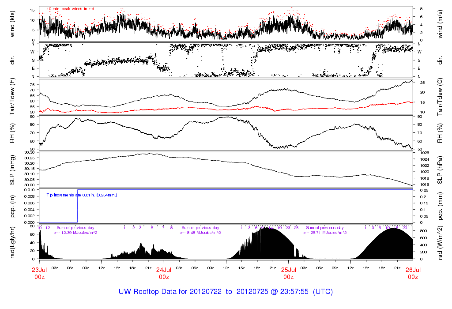Click the 'SLP (hPa)' axis label

click(440, 170)
